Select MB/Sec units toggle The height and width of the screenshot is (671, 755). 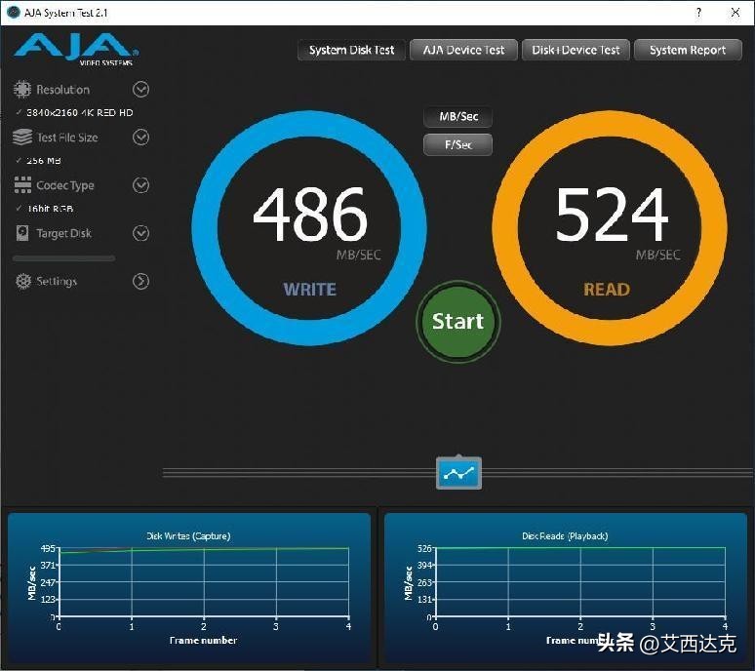pyautogui.click(x=458, y=116)
